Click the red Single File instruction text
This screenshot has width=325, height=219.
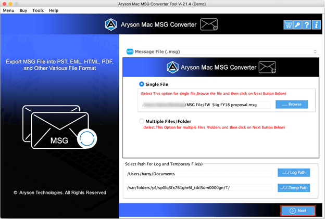[214, 94]
